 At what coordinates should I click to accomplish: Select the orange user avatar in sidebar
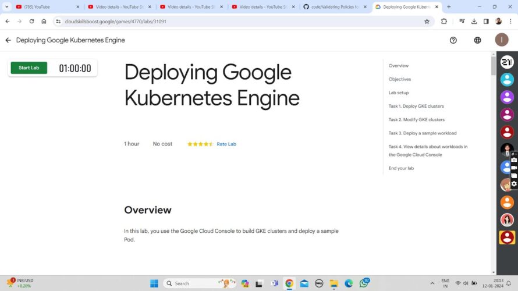click(x=507, y=202)
